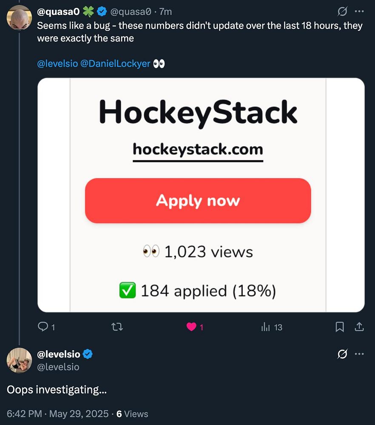Bookmark the quasa0 tweet
This screenshot has width=375, height=425.
(340, 327)
